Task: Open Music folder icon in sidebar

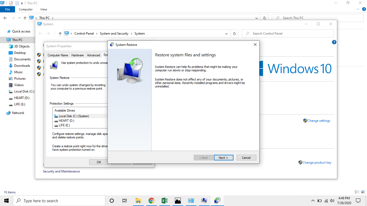Action: (11, 72)
